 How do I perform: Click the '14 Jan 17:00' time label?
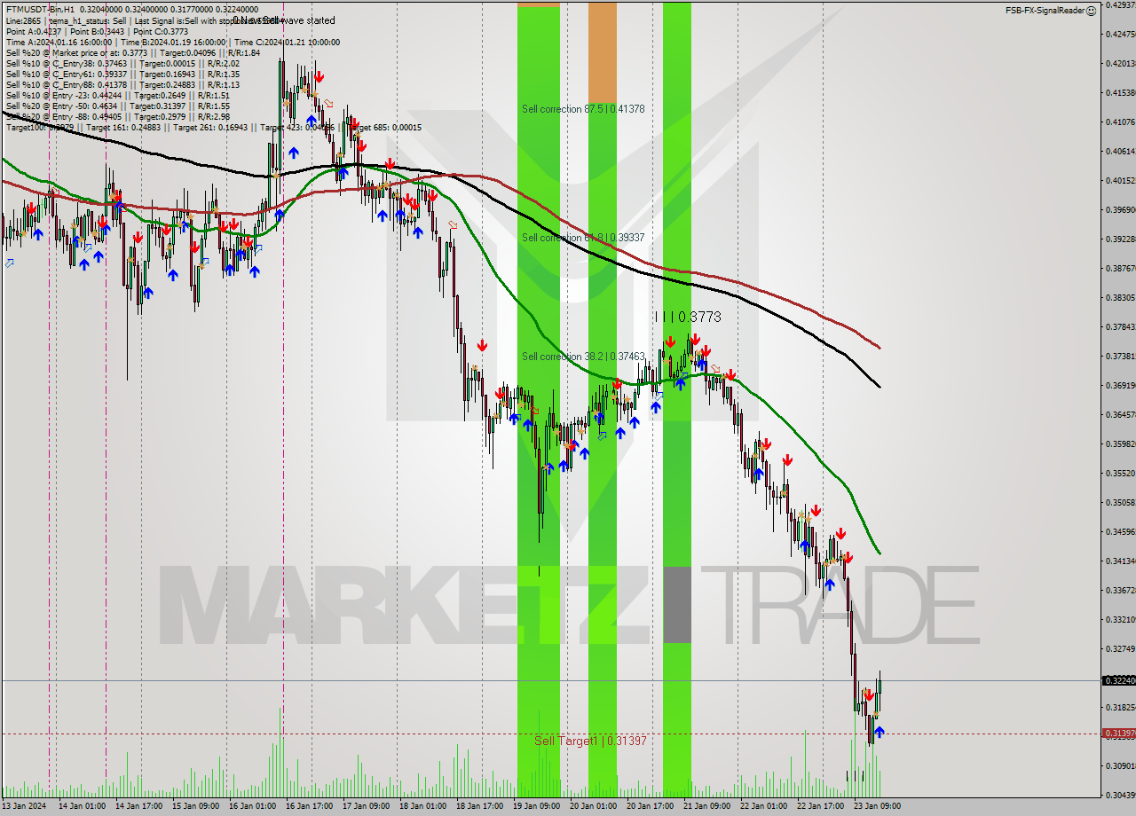[138, 806]
